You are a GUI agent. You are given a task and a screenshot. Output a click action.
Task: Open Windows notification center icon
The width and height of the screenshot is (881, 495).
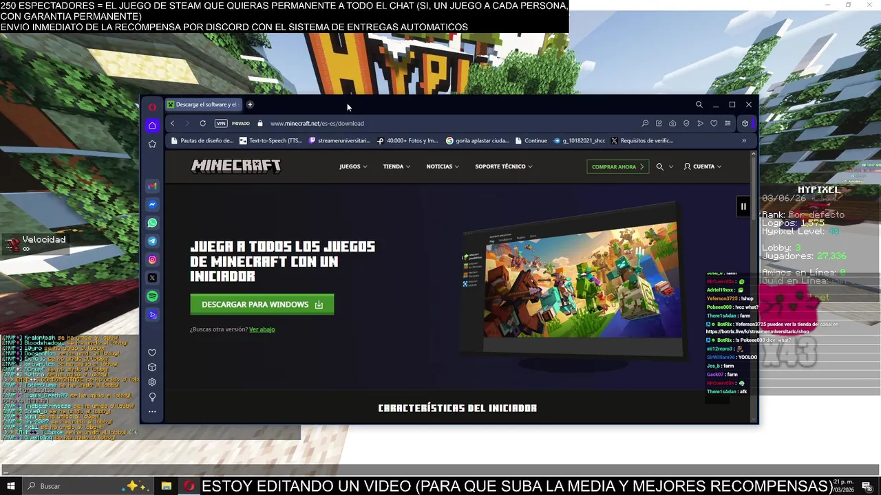[x=867, y=487]
